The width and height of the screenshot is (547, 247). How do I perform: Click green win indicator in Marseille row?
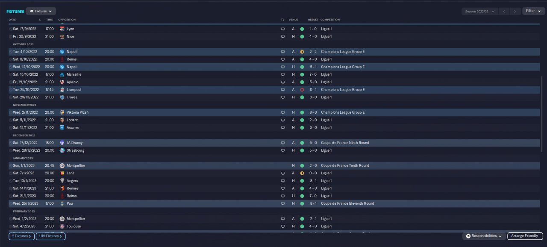coord(302,74)
